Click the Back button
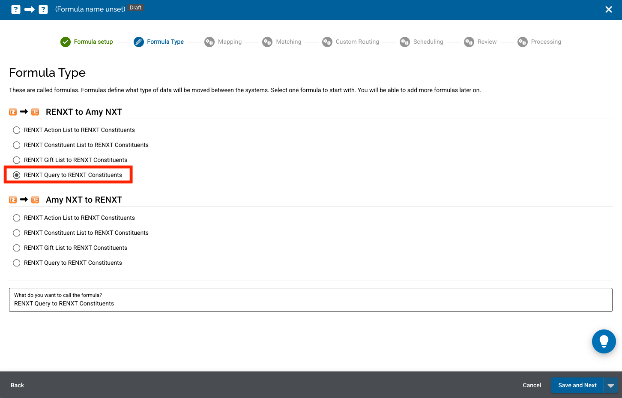Image resolution: width=622 pixels, height=398 pixels. pyautogui.click(x=17, y=385)
